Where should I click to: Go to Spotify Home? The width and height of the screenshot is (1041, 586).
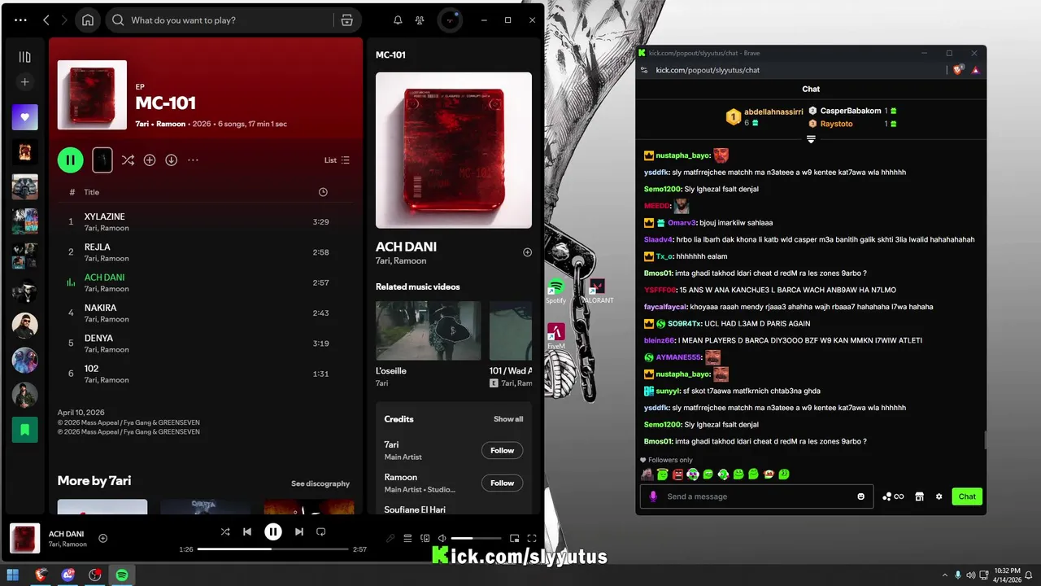88,20
